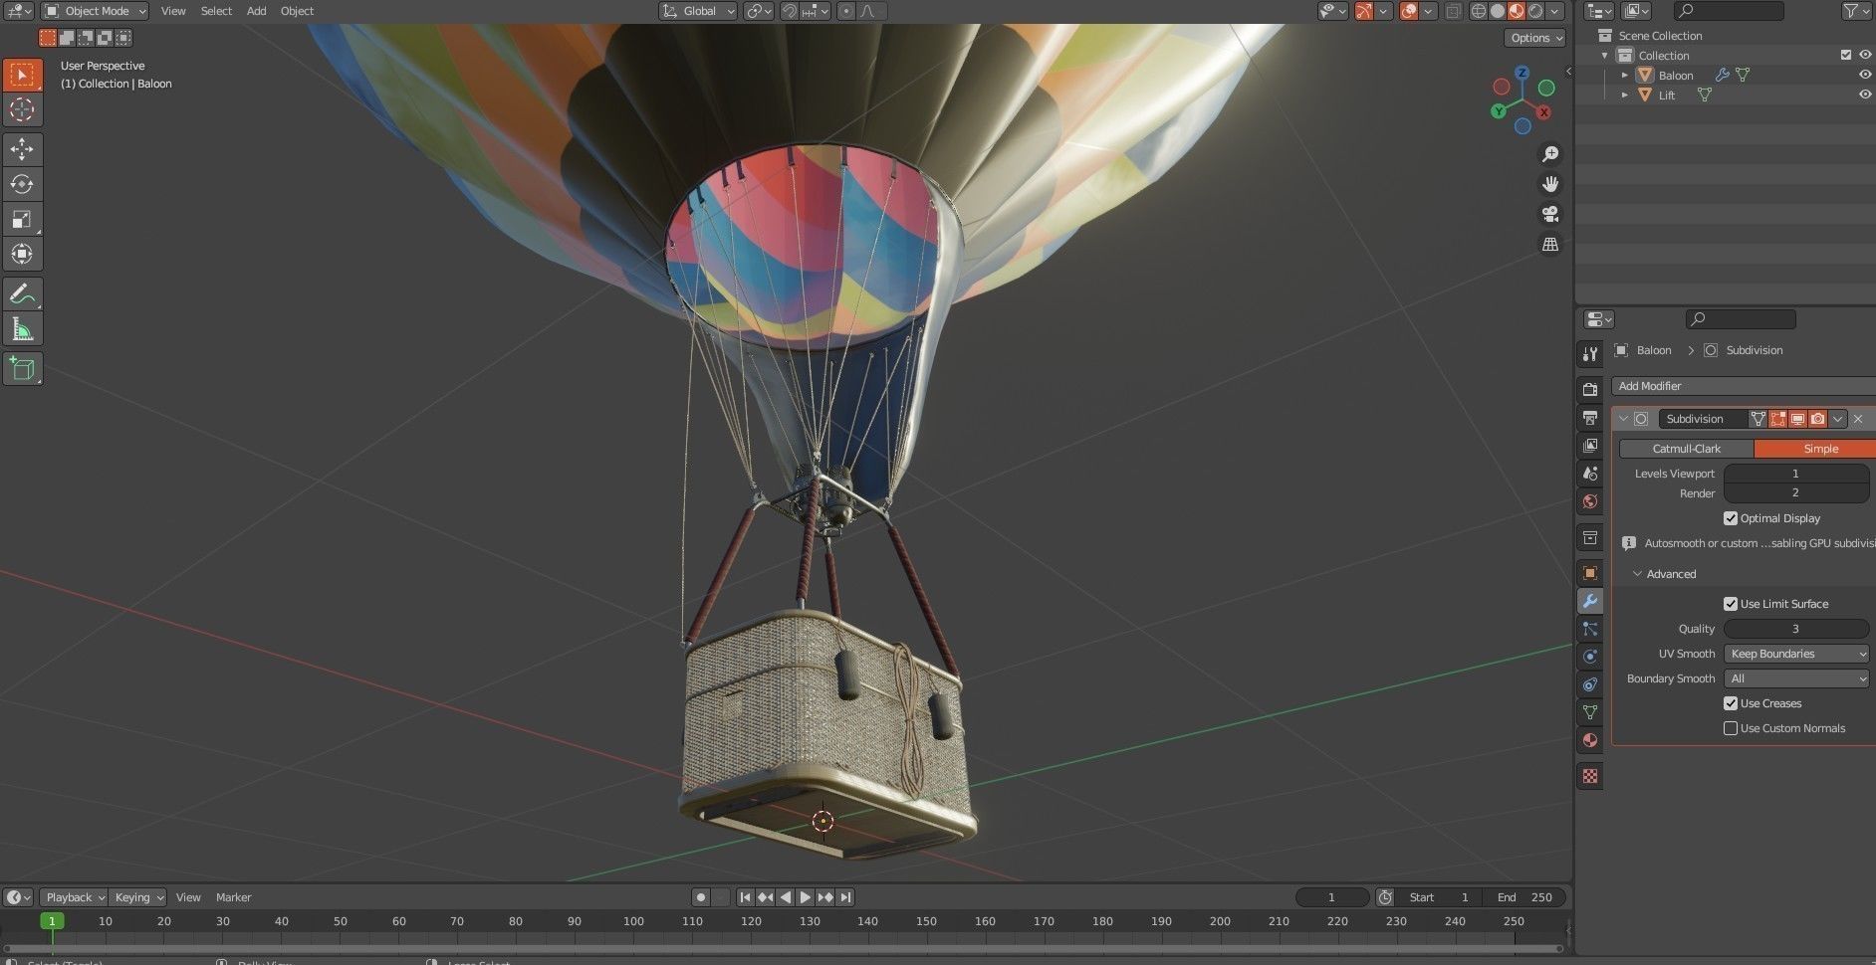The height and width of the screenshot is (965, 1876).
Task: Open the Object menu
Action: coord(297,11)
